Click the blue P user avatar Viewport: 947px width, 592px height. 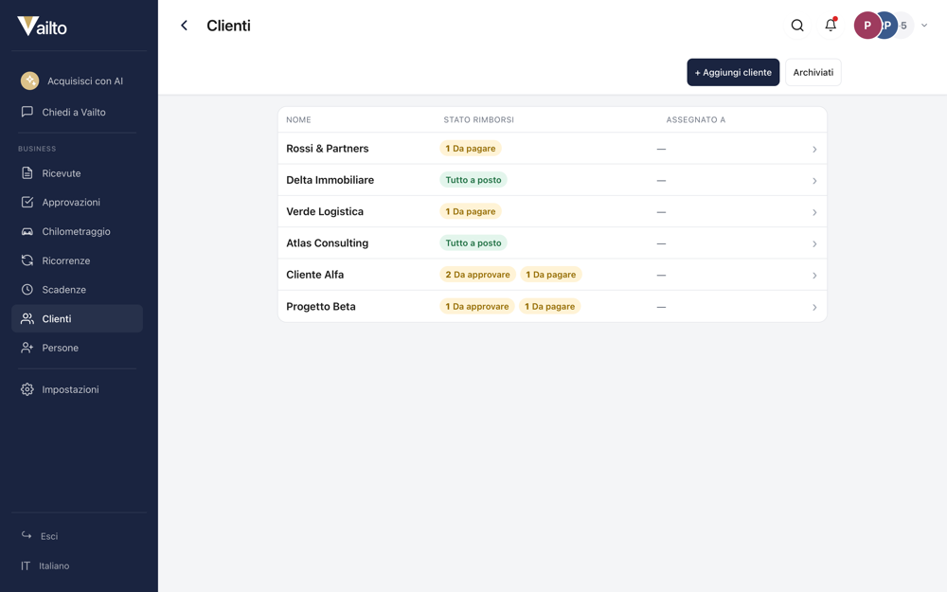(x=888, y=26)
